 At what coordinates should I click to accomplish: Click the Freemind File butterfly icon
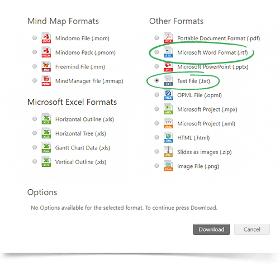(x=46, y=66)
